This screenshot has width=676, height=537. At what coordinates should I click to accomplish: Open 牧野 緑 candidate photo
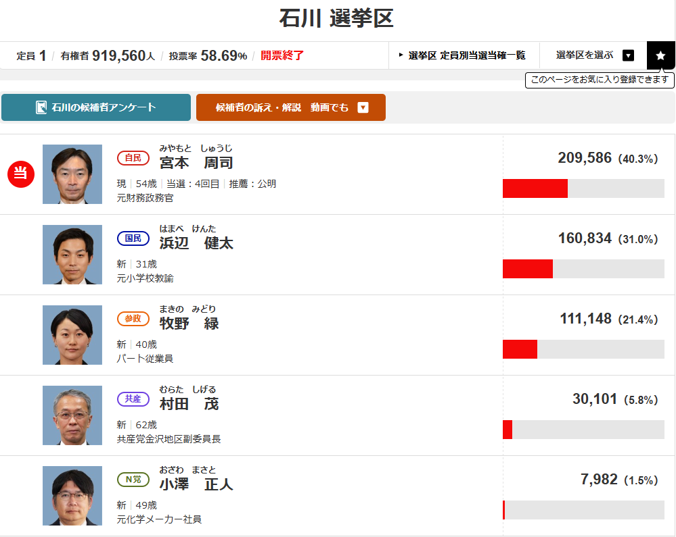pyautogui.click(x=72, y=335)
